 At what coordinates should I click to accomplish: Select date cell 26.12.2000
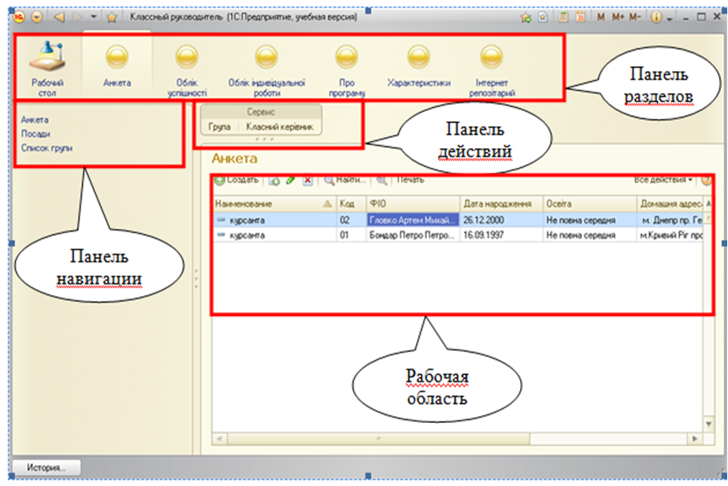click(501, 220)
